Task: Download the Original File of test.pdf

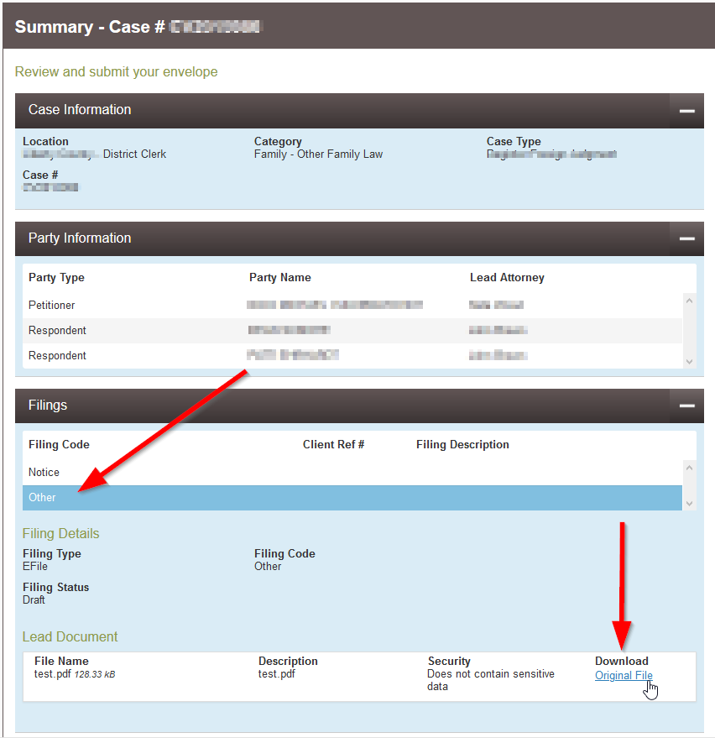Action: click(x=623, y=675)
